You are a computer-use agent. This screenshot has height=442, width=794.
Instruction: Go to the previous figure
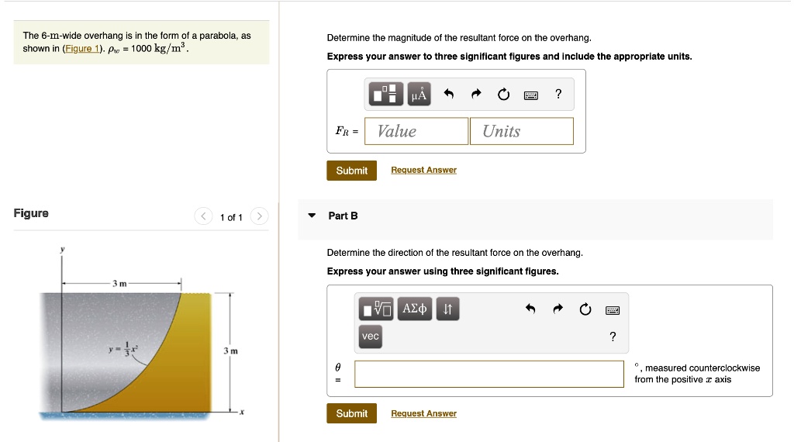coord(203,216)
